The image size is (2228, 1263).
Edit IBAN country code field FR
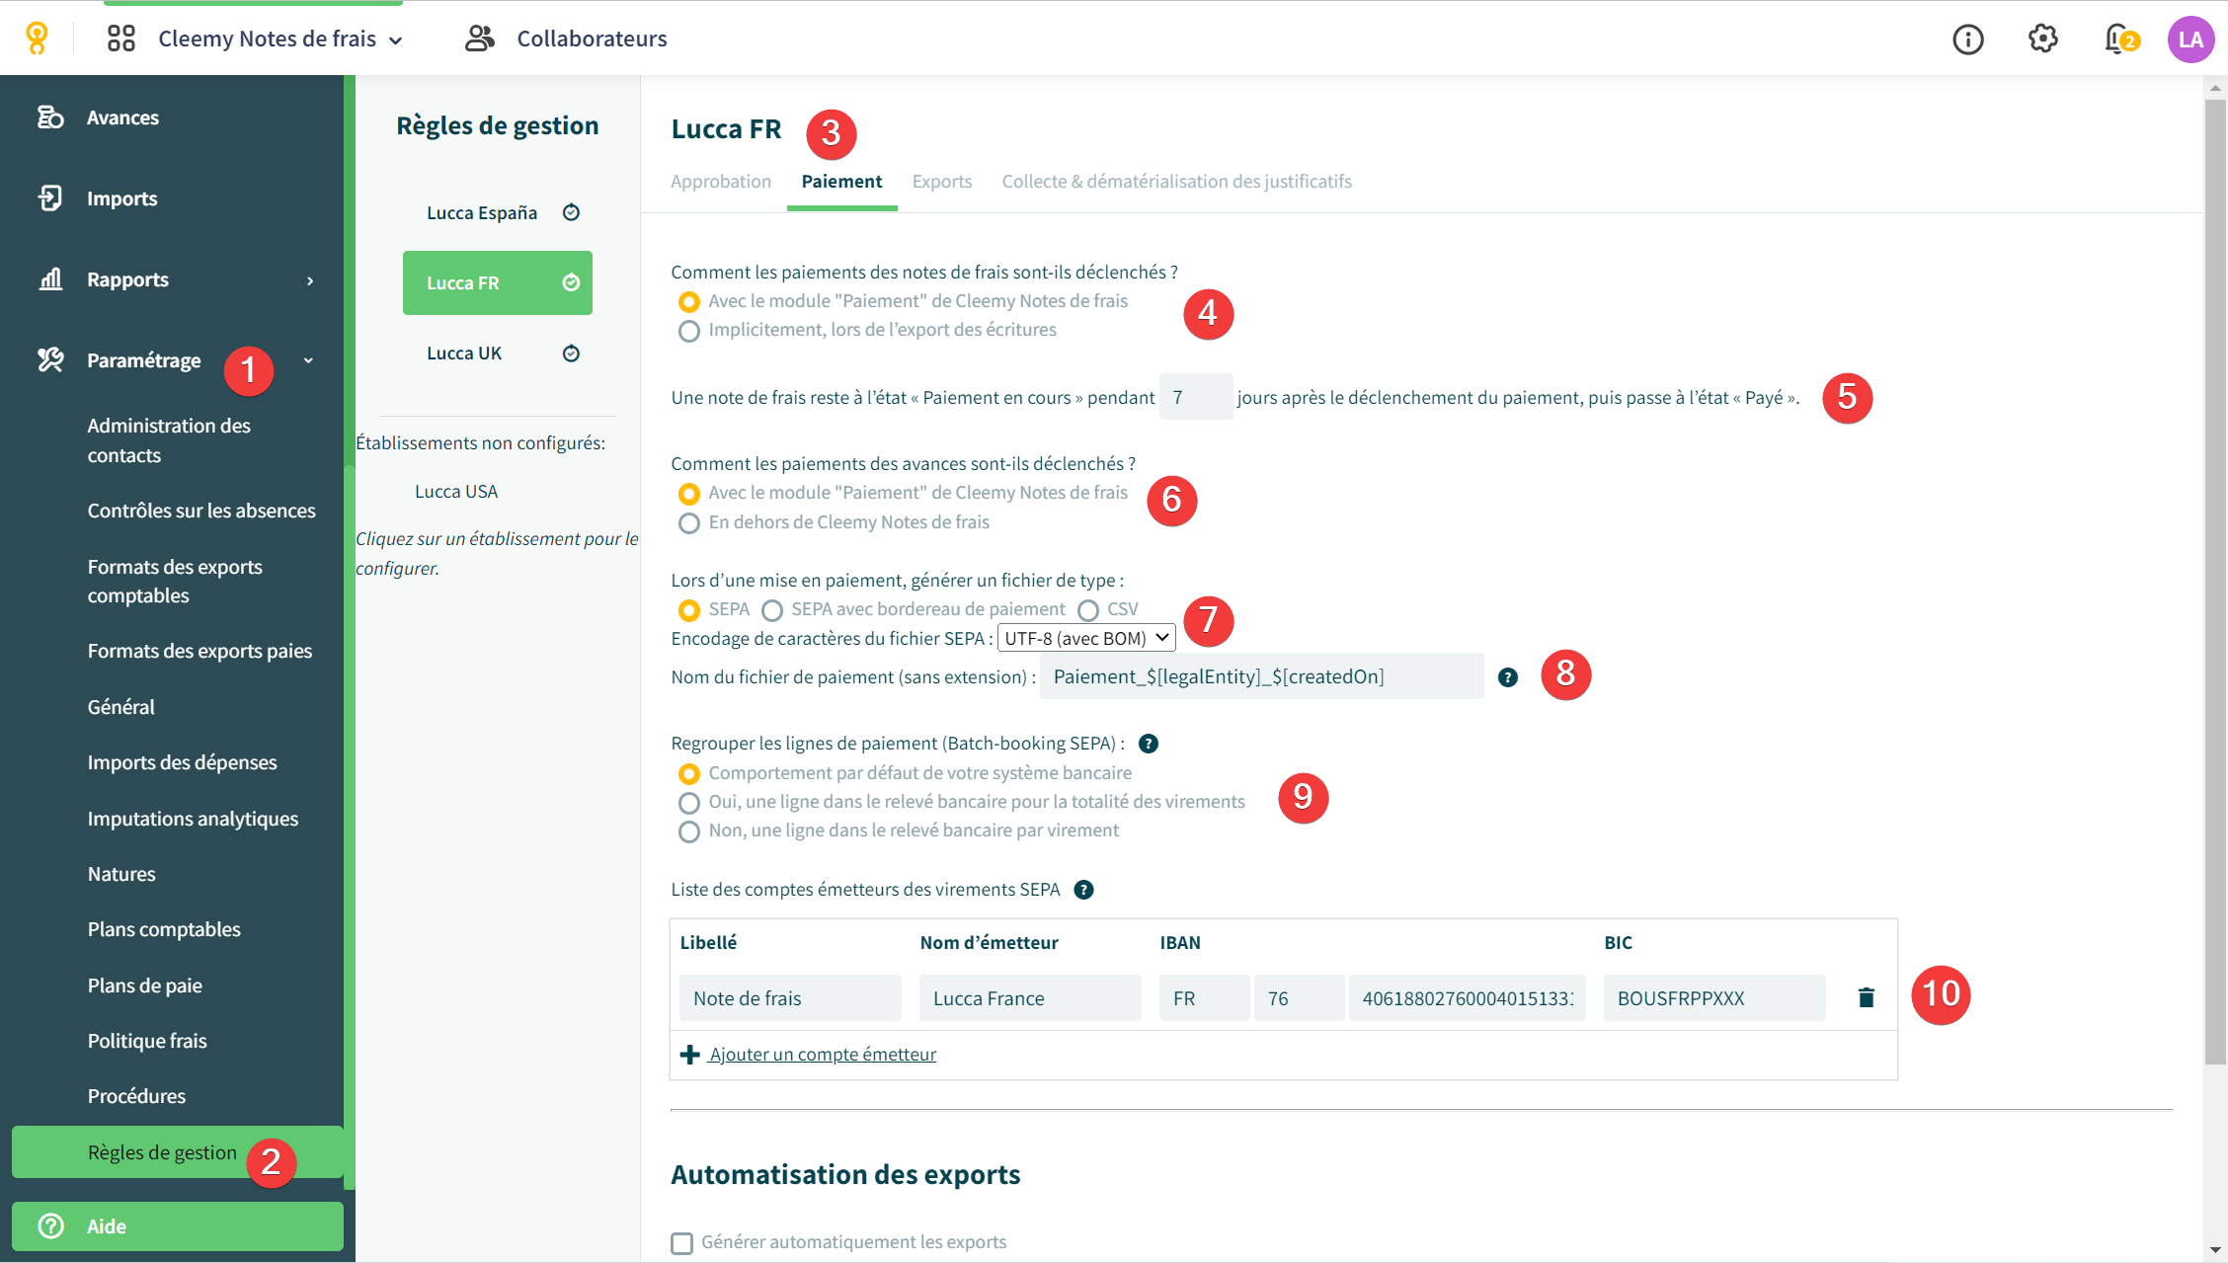point(1204,998)
